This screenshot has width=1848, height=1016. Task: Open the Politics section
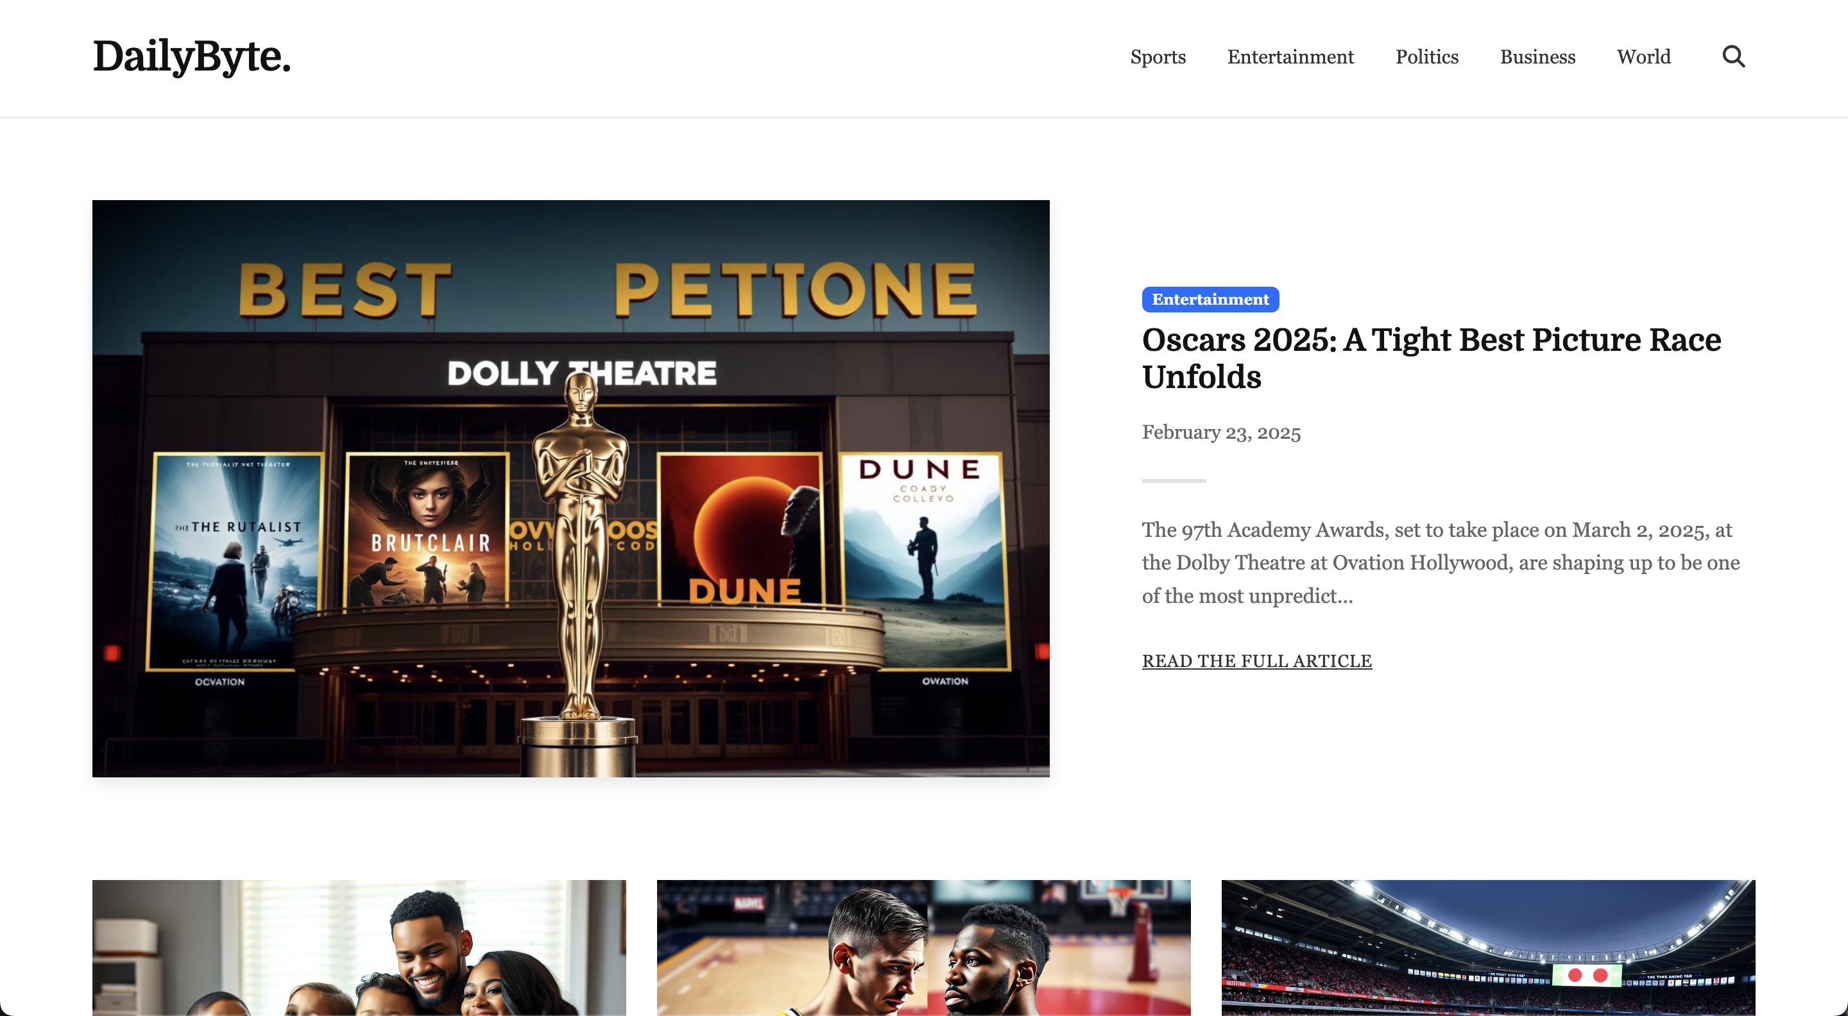[1426, 56]
